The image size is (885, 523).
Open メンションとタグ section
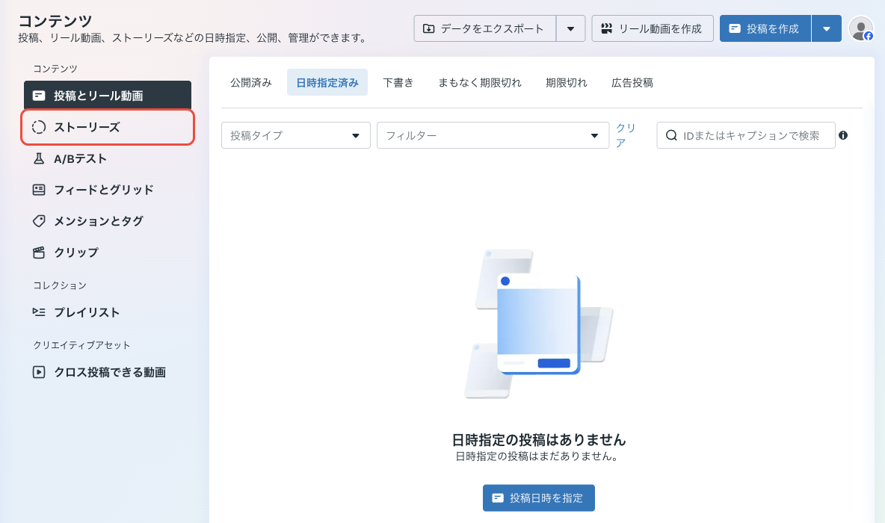(x=107, y=221)
